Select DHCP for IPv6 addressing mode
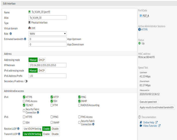 42,71
